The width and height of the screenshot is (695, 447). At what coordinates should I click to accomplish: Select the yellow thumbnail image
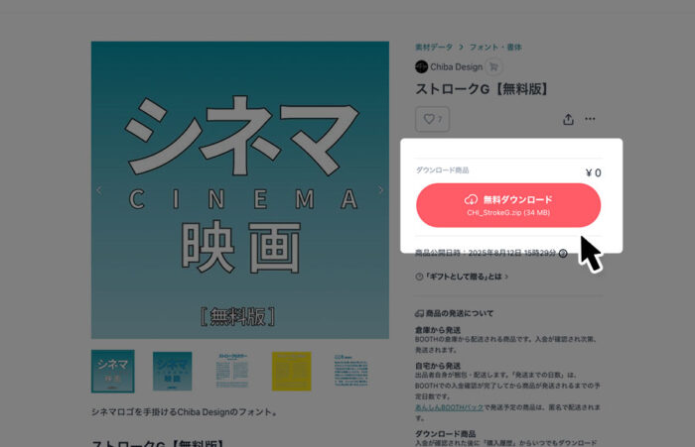291,372
